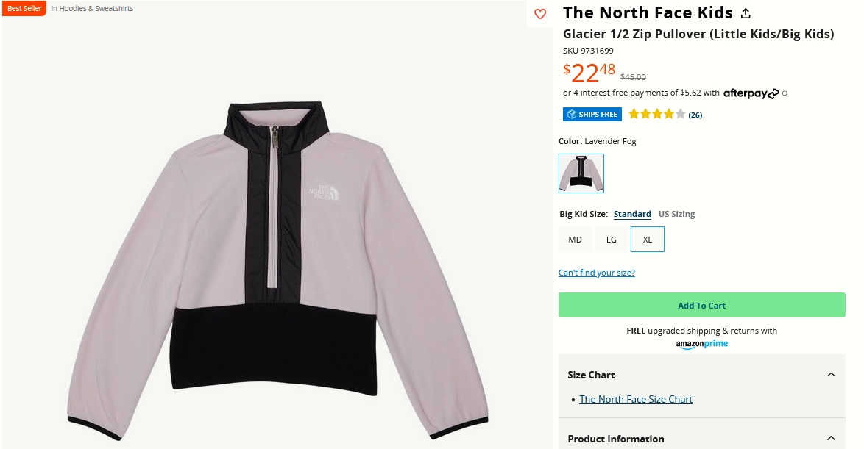Viewport: 864px width, 449px height.
Task: Click the heart favorite icon
Action: coord(540,14)
